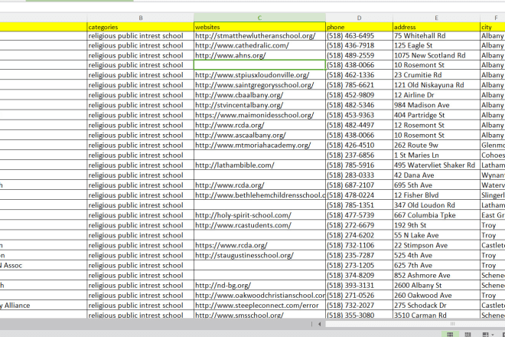Select address cell 3510 Carman Rd

point(436,315)
